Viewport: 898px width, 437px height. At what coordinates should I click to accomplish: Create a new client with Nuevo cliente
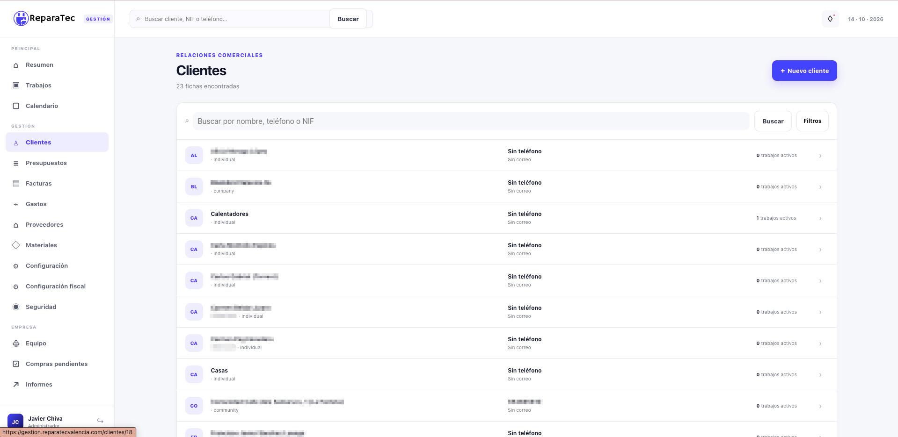coord(804,71)
